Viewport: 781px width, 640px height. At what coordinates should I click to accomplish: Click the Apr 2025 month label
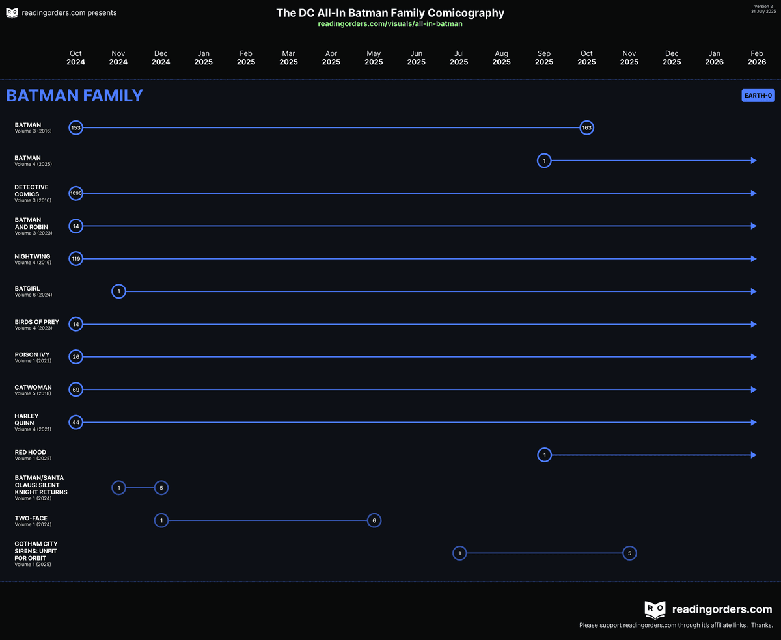coord(331,58)
